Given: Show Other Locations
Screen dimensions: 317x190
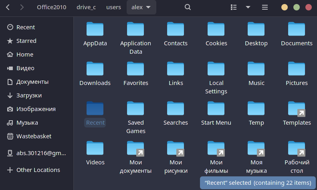Looking at the screenshot, I should coord(38,170).
